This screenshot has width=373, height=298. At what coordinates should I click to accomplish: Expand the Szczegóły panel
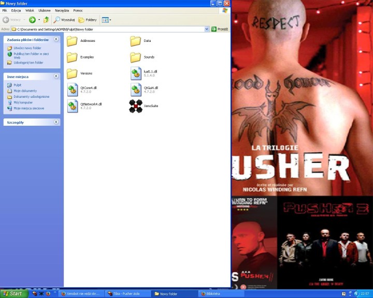click(x=56, y=122)
